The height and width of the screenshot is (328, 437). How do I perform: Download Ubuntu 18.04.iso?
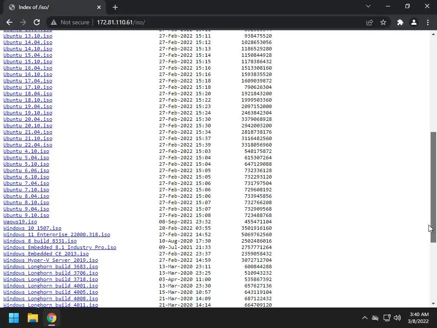click(x=28, y=94)
